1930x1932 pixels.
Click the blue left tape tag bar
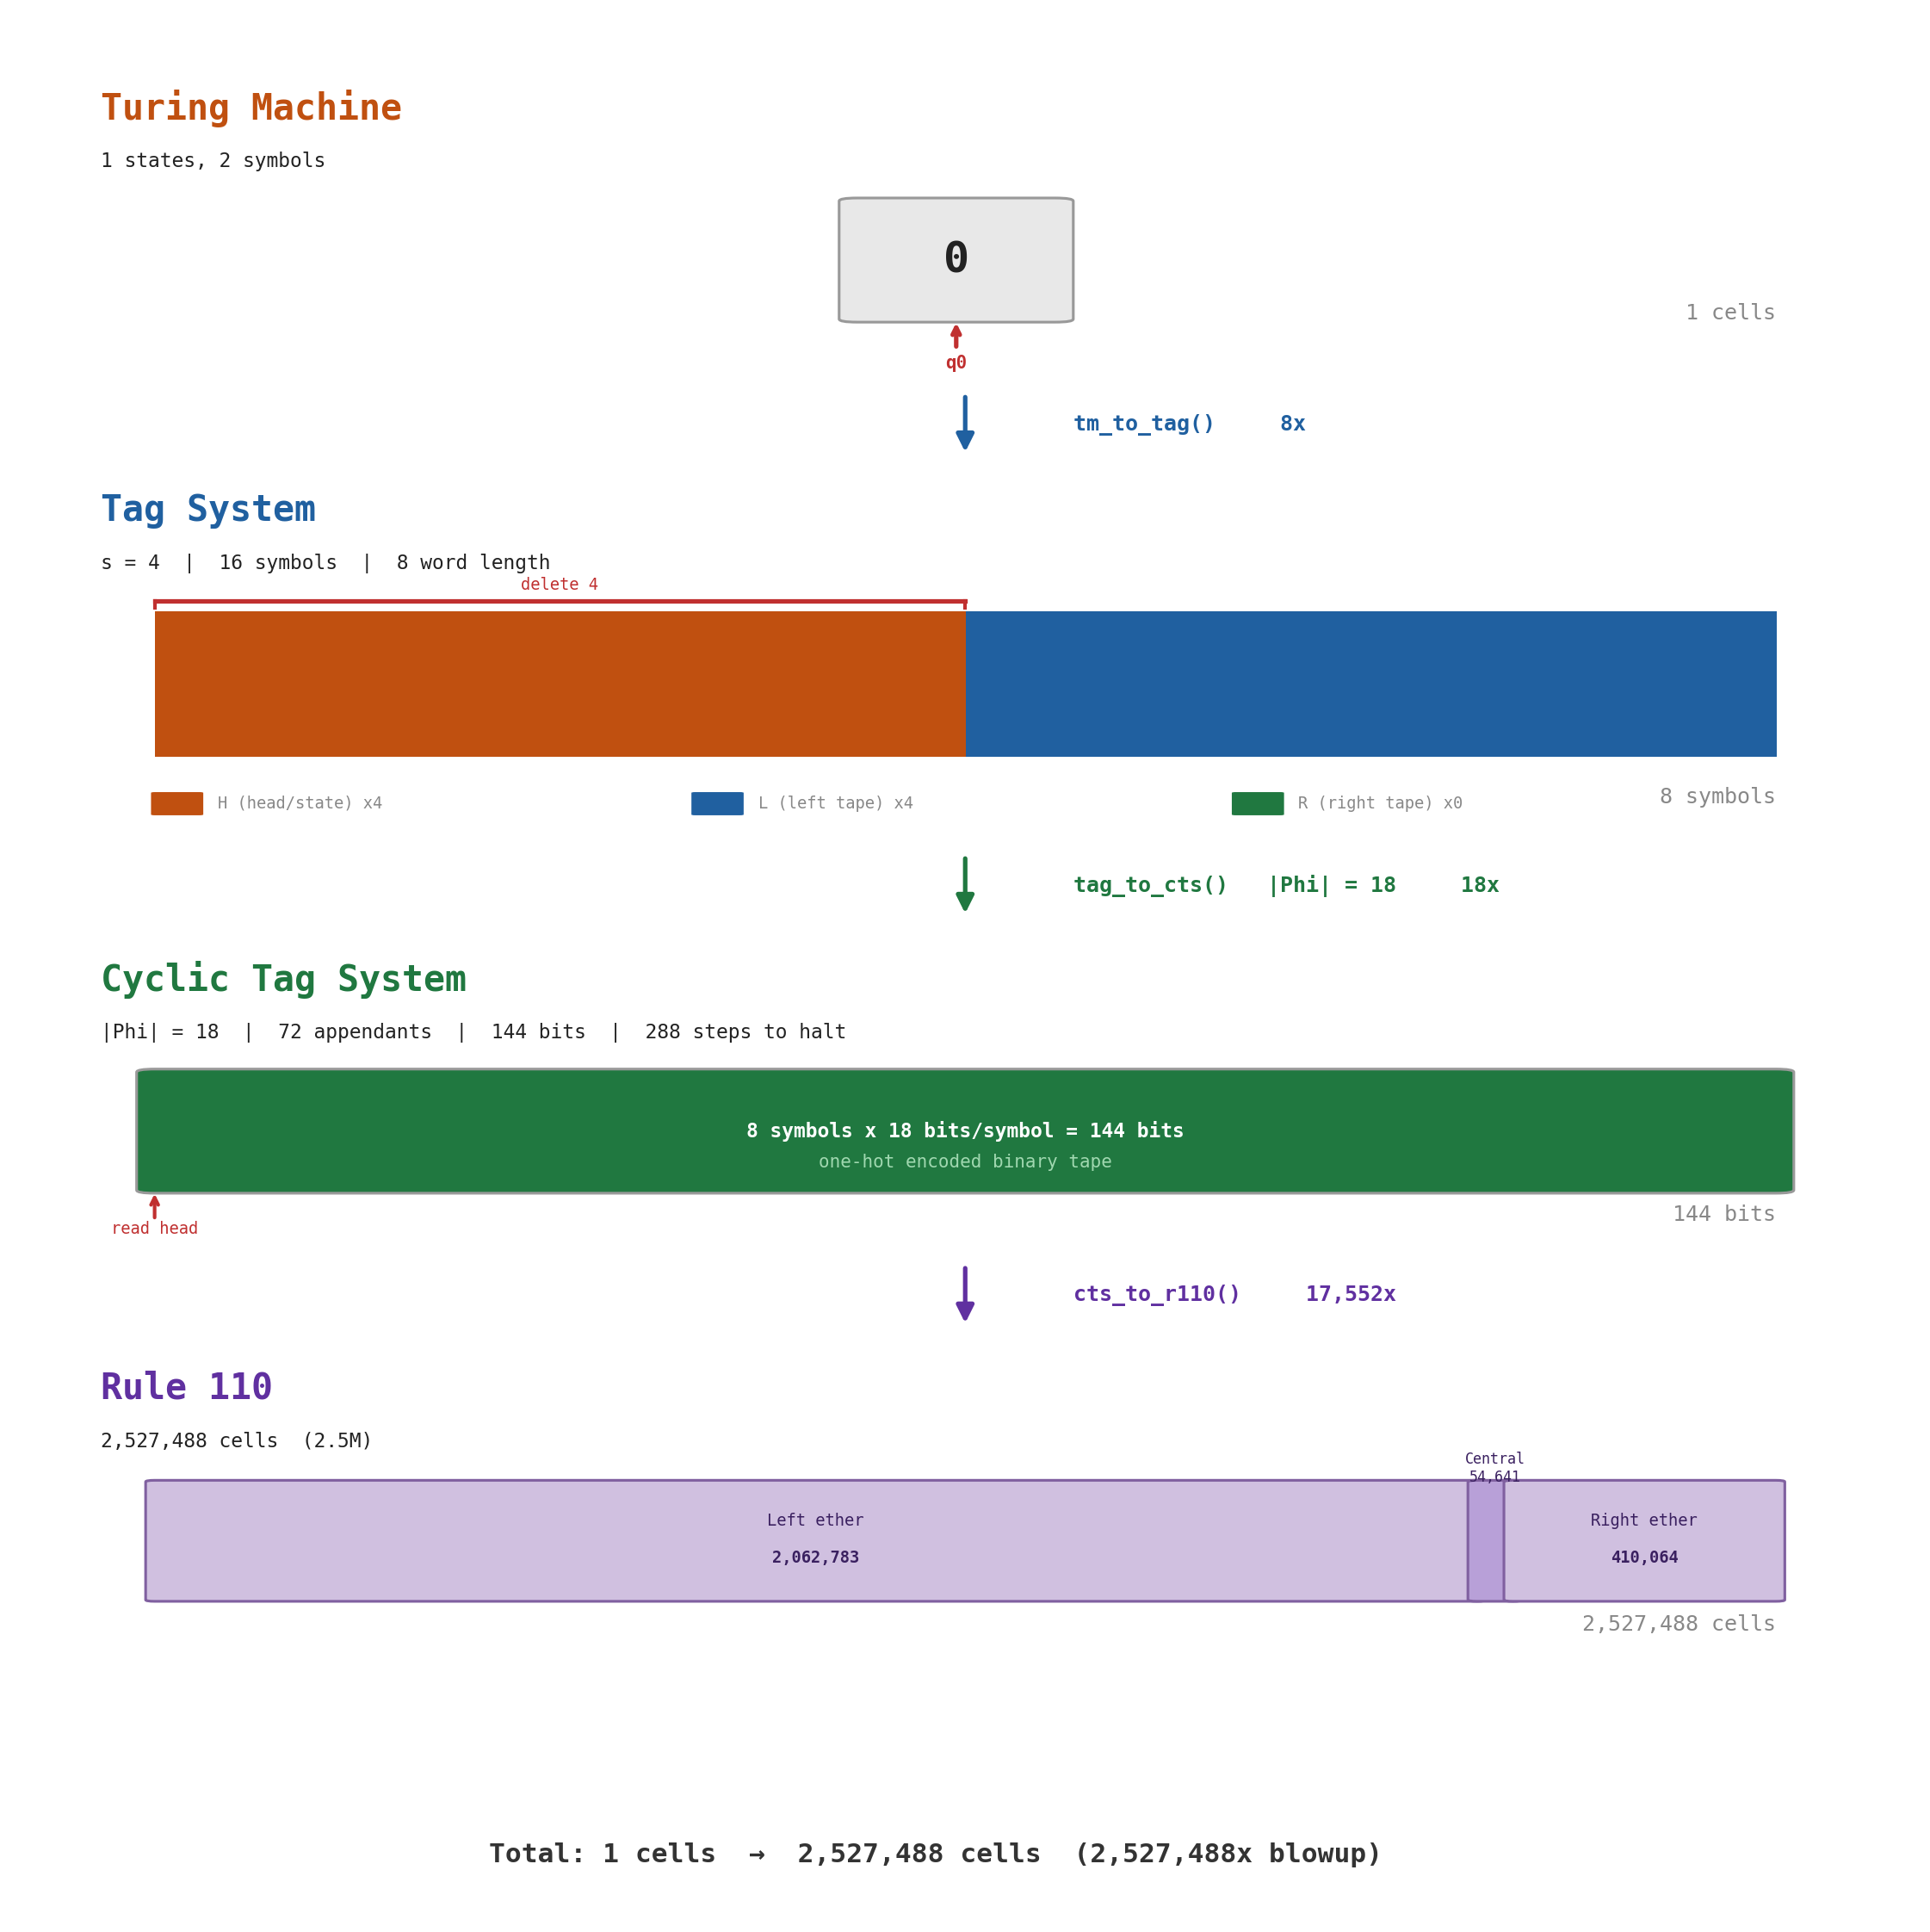tap(1370, 684)
